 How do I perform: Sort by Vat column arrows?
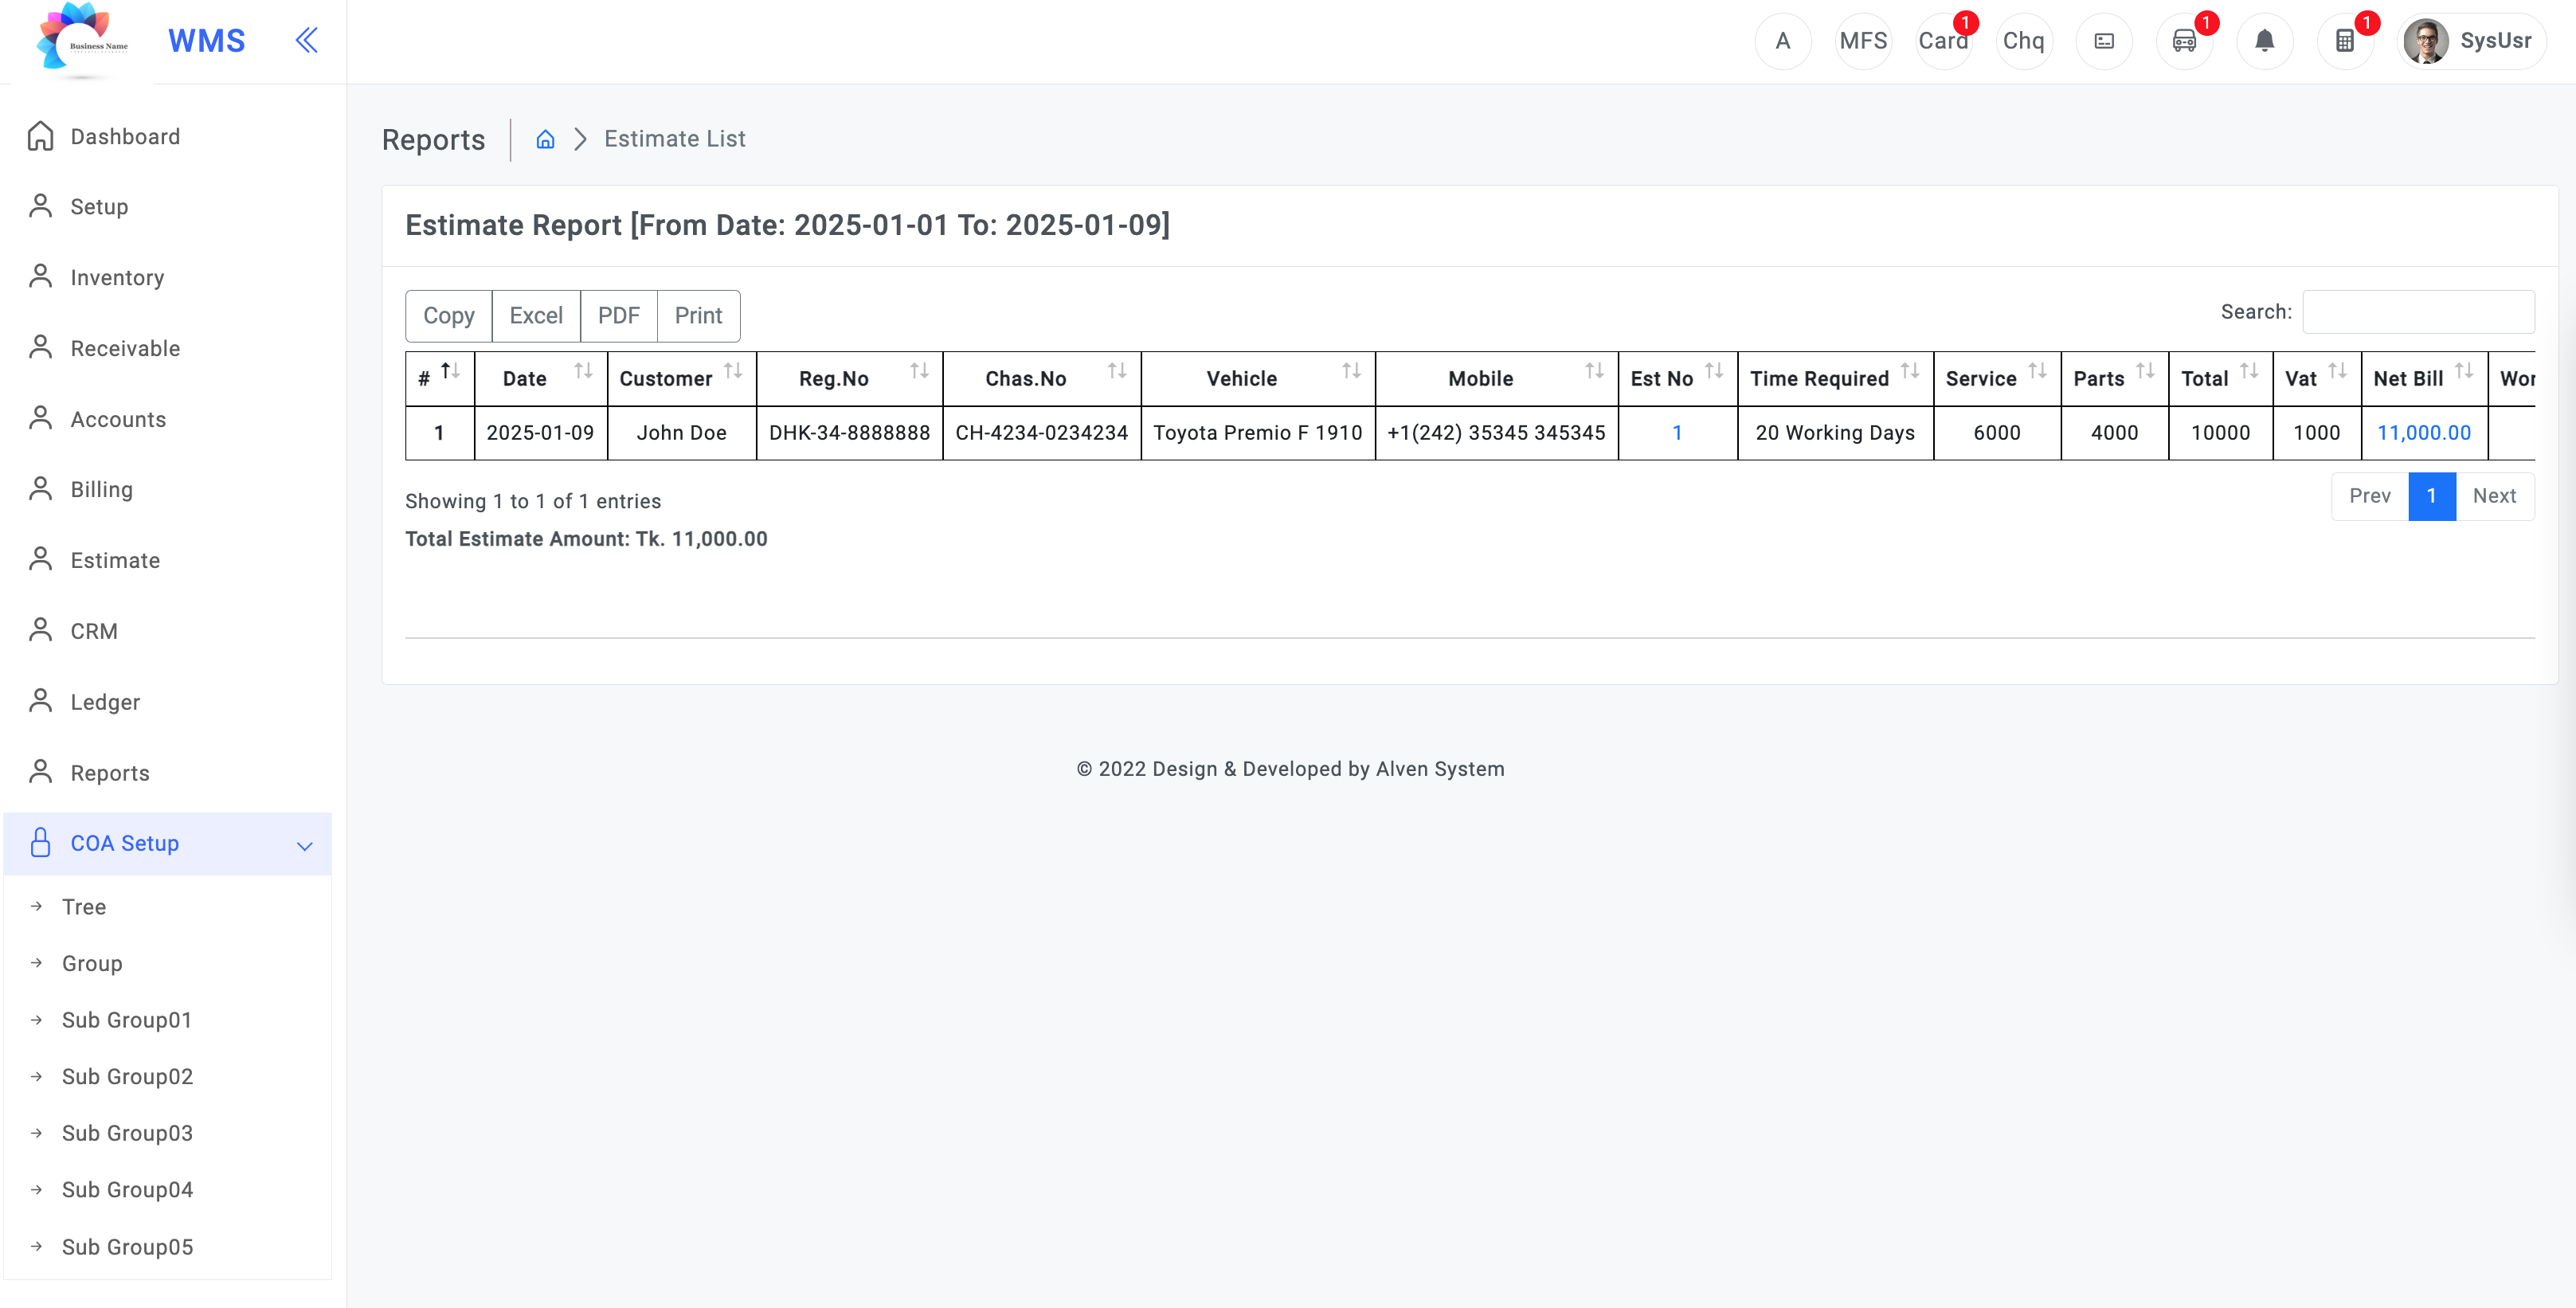coord(2337,371)
